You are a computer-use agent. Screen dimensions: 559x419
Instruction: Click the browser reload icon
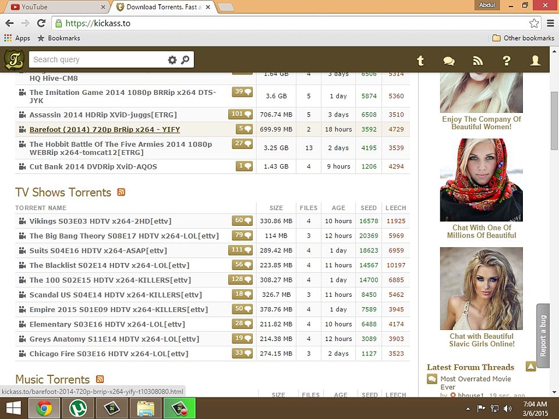(41, 23)
